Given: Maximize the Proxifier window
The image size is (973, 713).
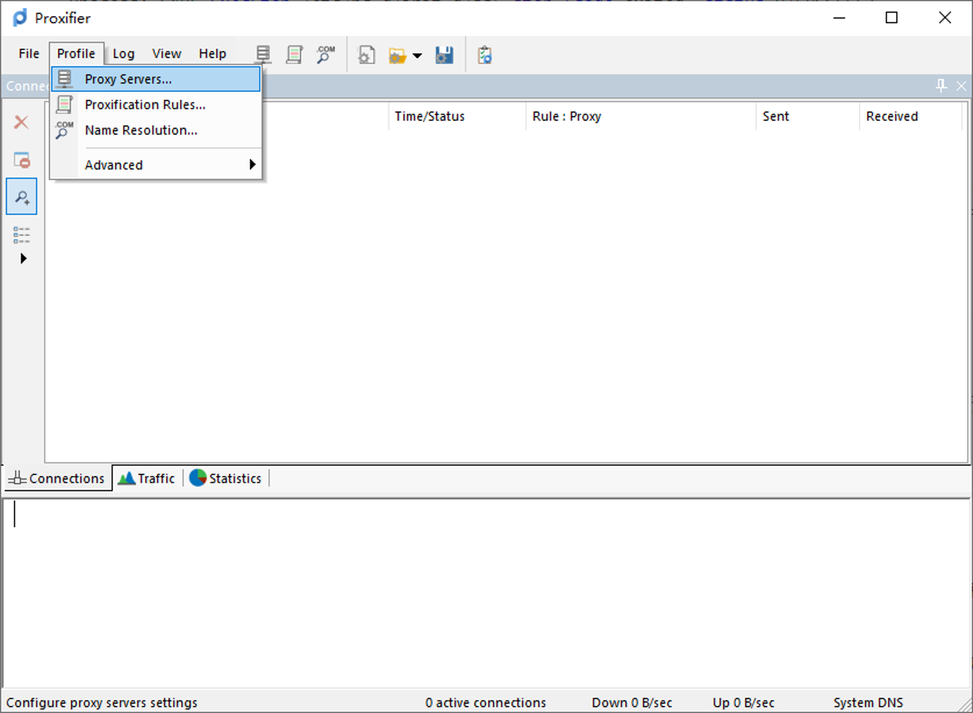Looking at the screenshot, I should pos(891,18).
